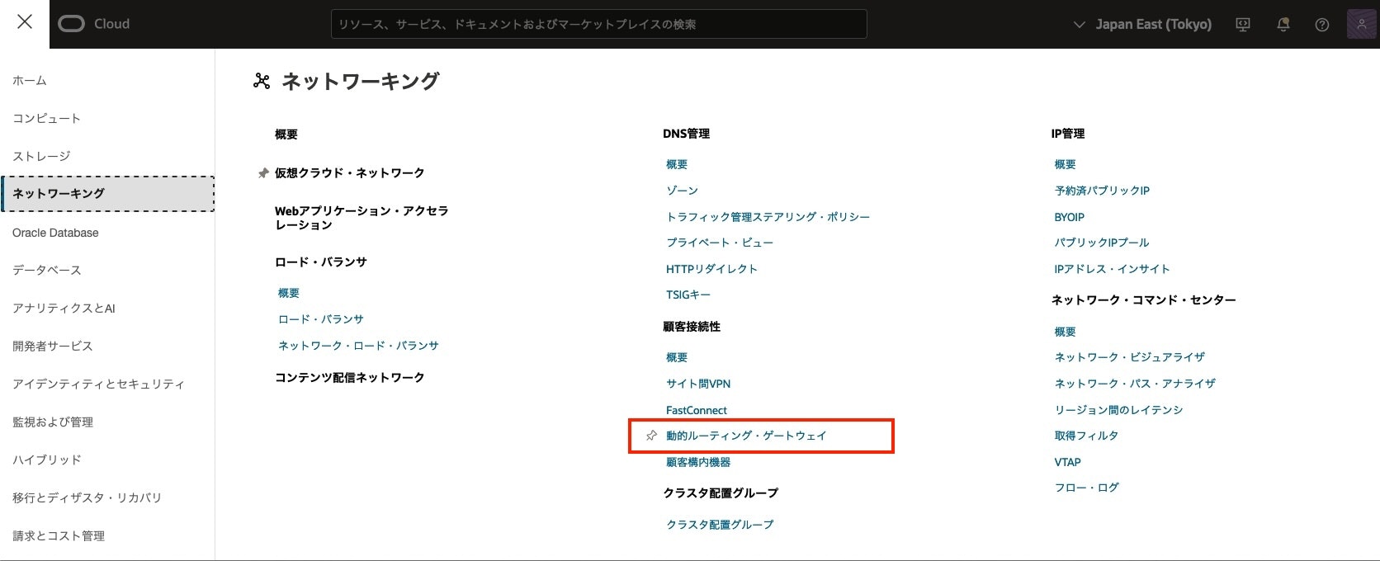Open HTTPリダイレクト
1380x561 pixels.
pyautogui.click(x=711, y=269)
